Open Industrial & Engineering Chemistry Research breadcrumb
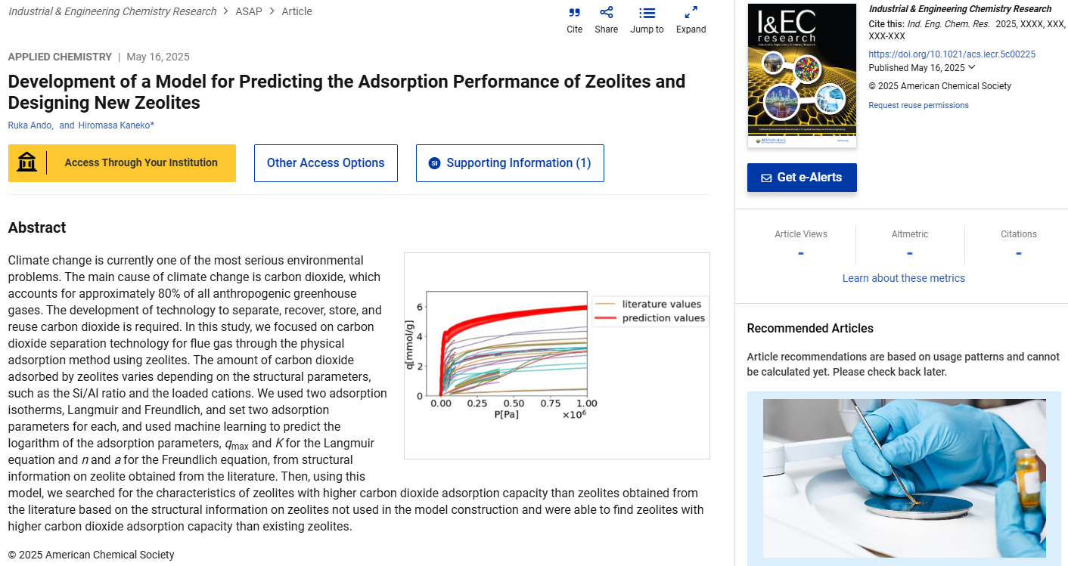 pyautogui.click(x=112, y=11)
